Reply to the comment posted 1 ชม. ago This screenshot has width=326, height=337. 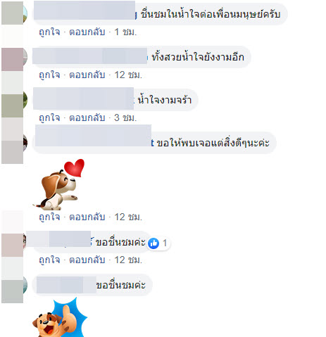(87, 32)
